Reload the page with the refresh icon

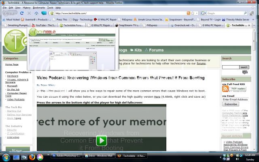tap(22, 13)
